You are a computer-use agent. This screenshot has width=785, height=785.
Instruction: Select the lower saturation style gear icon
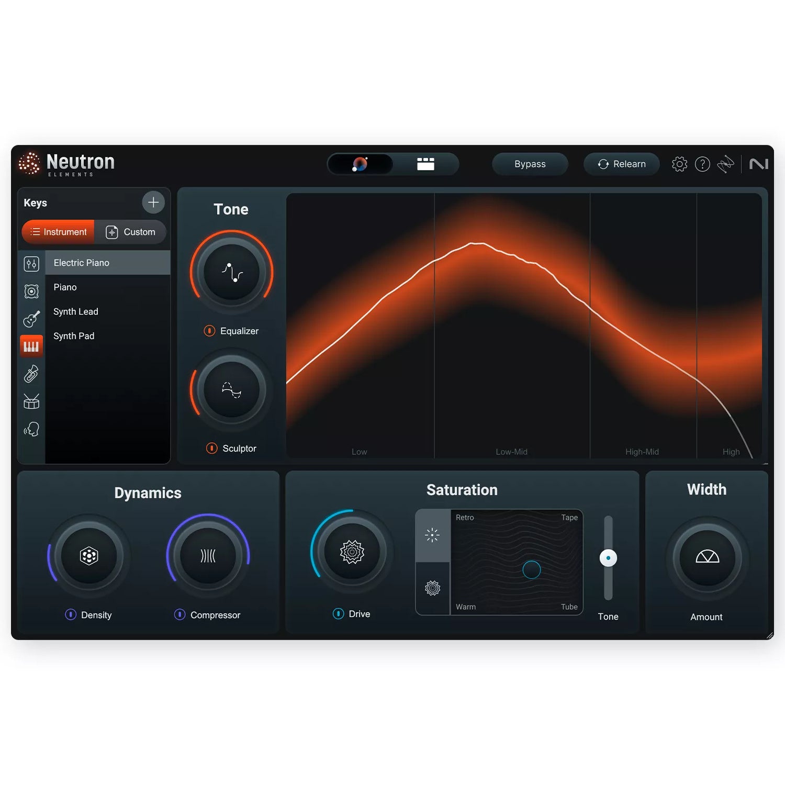click(x=432, y=588)
